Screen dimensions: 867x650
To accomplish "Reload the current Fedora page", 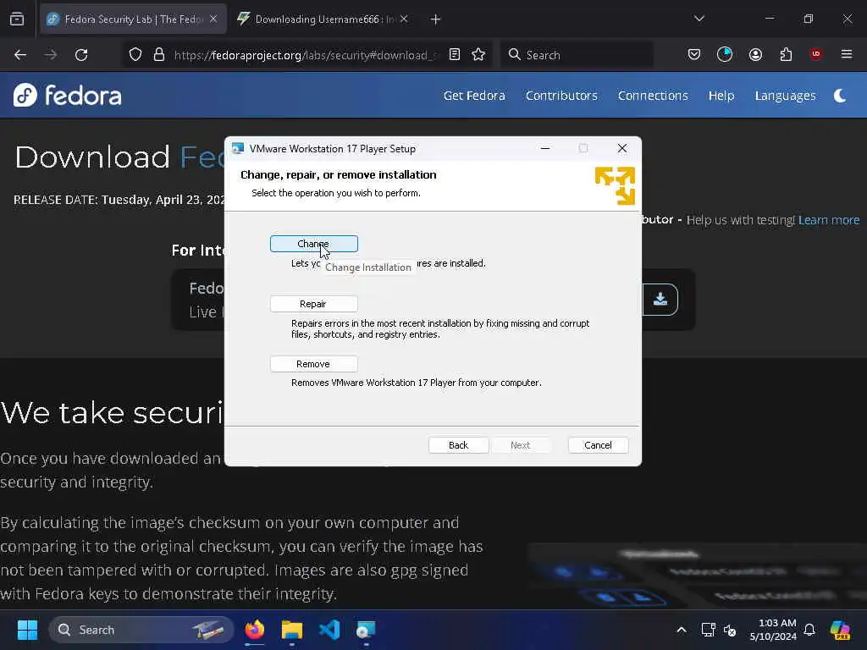I will tap(81, 55).
